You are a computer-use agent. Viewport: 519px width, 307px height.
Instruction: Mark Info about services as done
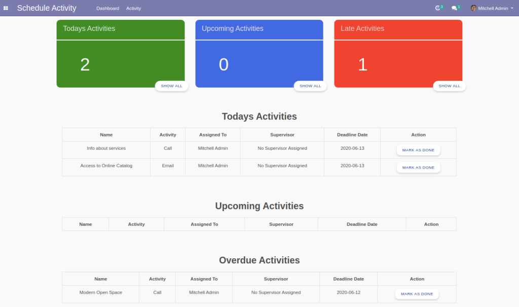[x=418, y=150]
